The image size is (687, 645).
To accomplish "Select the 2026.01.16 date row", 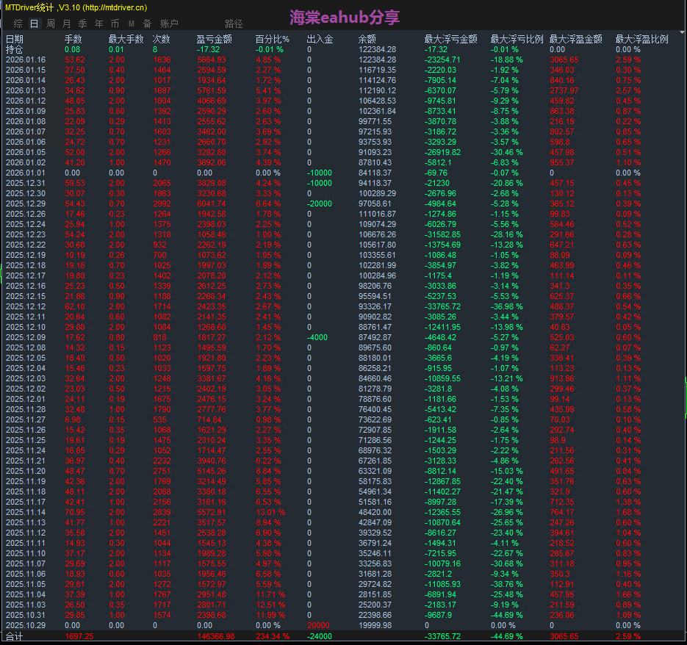I will (x=26, y=60).
